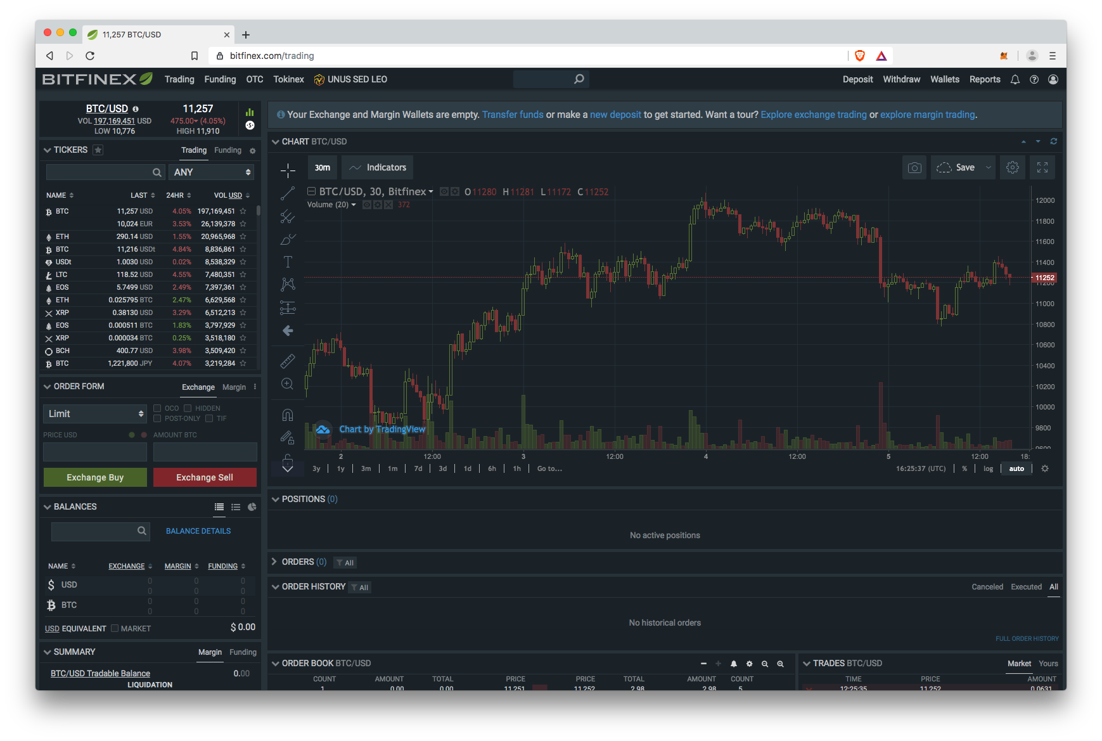This screenshot has height=741, width=1102.
Task: Collapse the BALANCES panel
Action: (48, 507)
